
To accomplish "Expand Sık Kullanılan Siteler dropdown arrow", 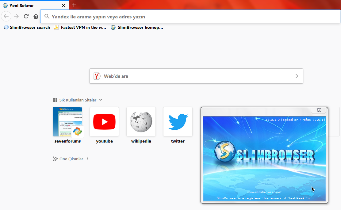I will coord(101,100).
